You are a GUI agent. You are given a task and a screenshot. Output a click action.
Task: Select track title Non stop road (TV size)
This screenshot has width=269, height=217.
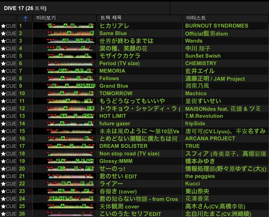[129, 154]
